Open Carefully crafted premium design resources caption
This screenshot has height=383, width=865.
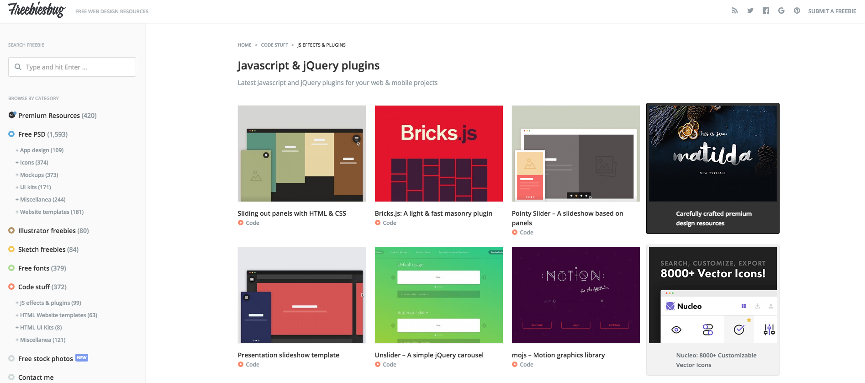click(714, 218)
